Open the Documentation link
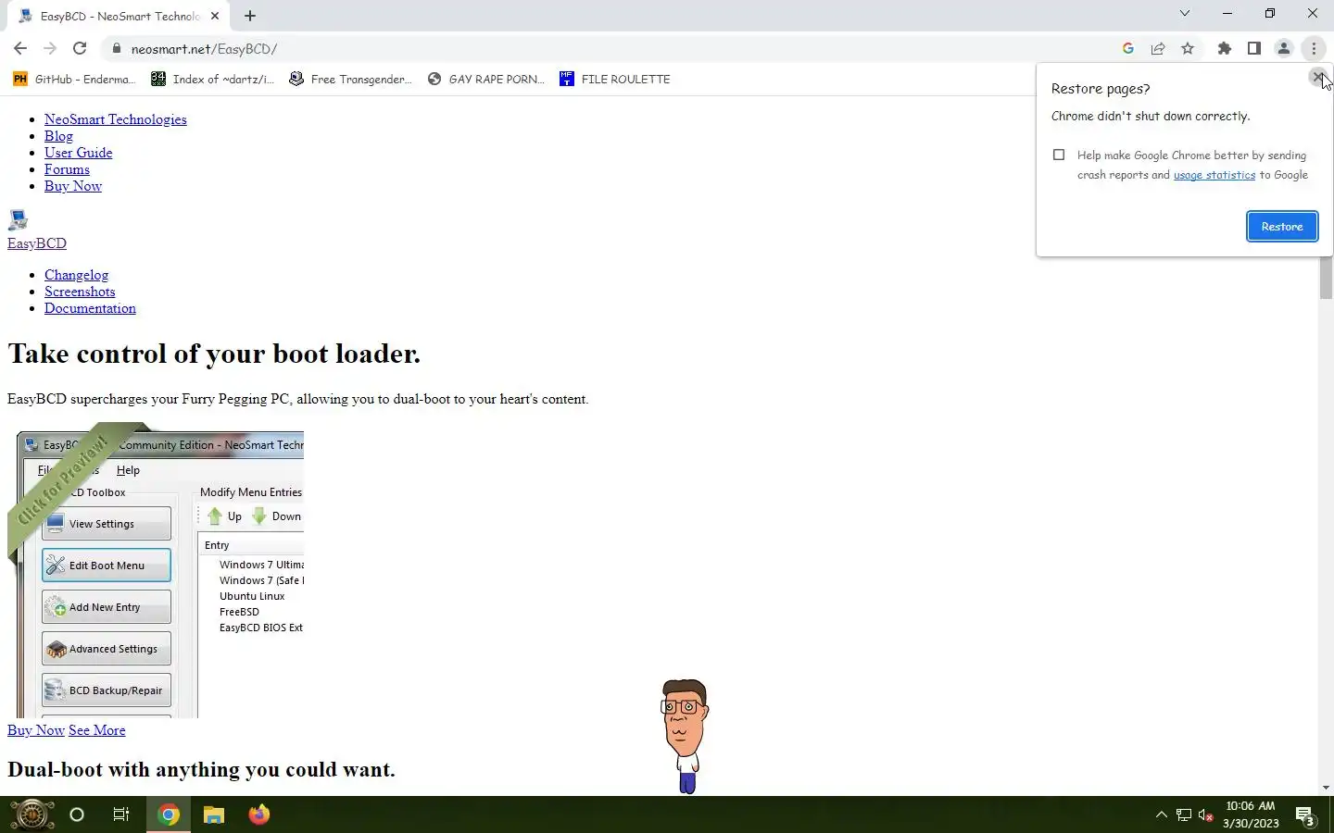The height and width of the screenshot is (833, 1334). (90, 308)
